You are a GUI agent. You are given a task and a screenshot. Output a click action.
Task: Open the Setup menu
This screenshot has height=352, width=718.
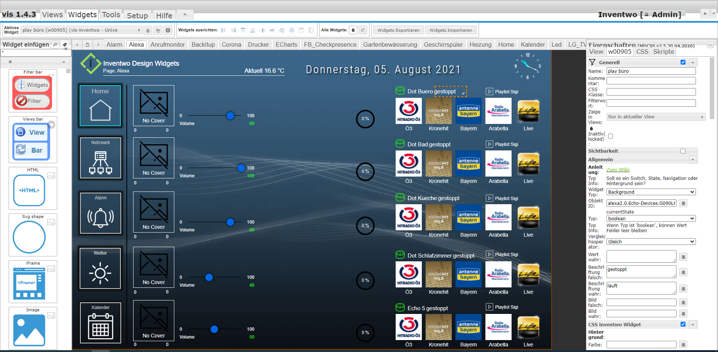(x=137, y=15)
